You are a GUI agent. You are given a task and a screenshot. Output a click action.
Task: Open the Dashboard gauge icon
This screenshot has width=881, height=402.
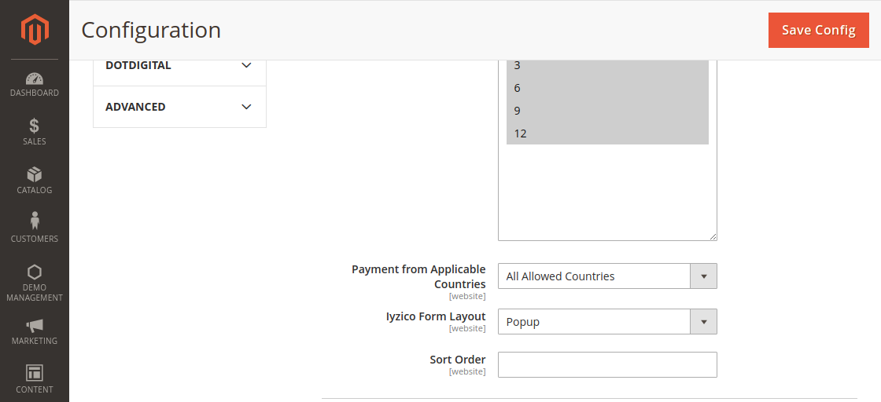(35, 79)
